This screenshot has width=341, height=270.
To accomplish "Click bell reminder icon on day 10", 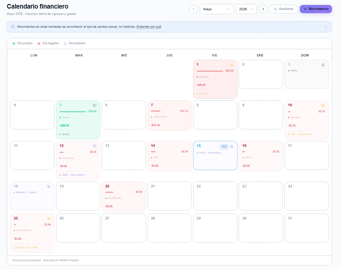I will coord(323,105).
